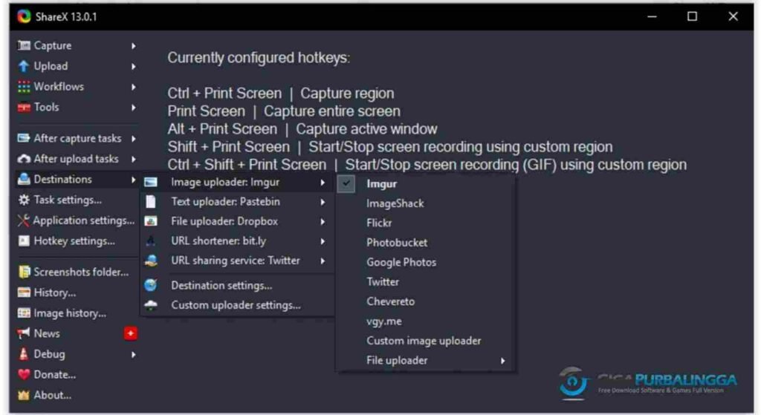
Task: Click the Text uploader document icon
Action: point(151,202)
